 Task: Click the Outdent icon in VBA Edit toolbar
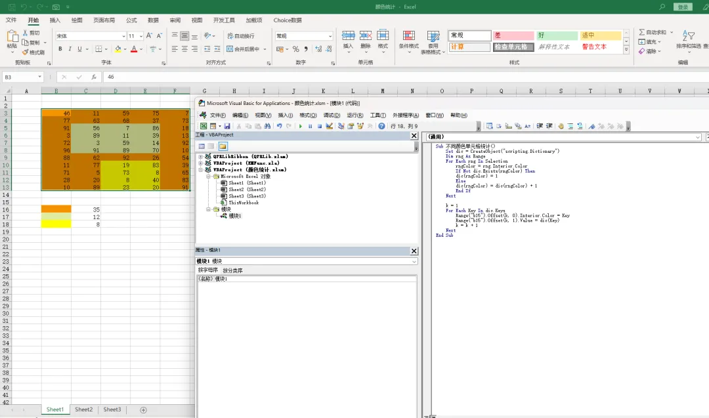point(549,126)
